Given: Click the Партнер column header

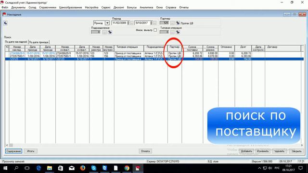Looking at the screenshot, I should pos(175,49).
